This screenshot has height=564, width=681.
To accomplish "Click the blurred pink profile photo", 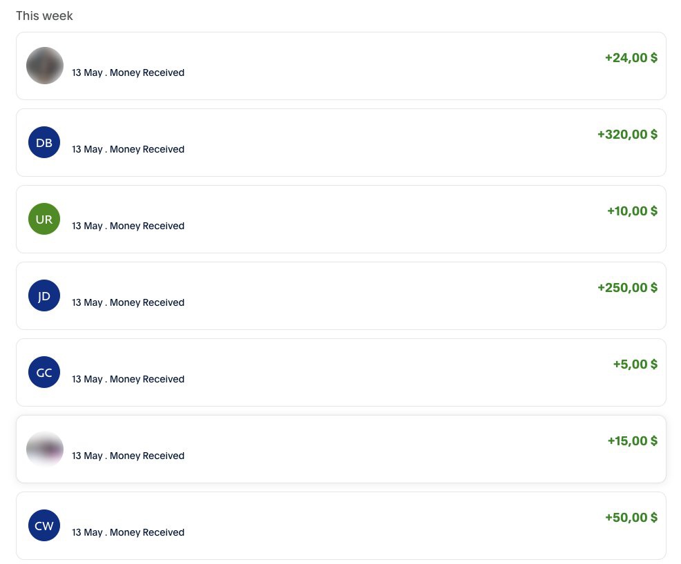I will click(x=45, y=449).
